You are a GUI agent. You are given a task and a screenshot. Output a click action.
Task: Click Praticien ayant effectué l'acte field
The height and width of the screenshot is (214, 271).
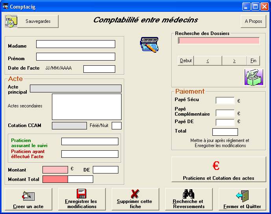click(90, 154)
